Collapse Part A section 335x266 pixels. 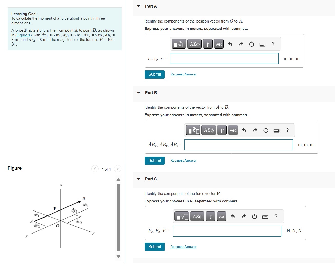click(138, 6)
